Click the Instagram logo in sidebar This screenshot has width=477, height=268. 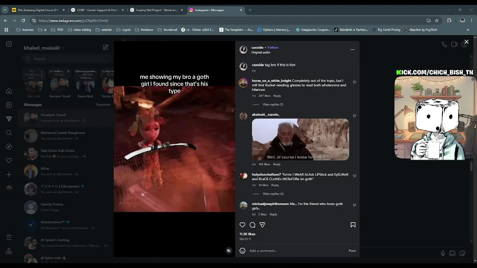pos(9,44)
